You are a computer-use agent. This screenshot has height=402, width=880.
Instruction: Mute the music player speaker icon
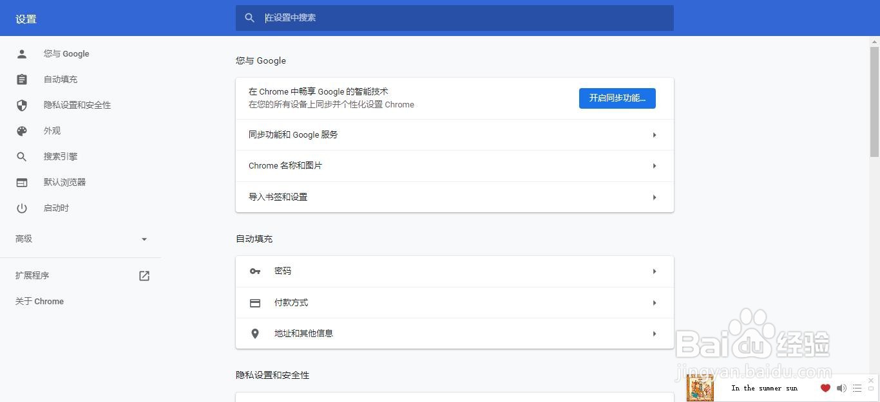841,388
